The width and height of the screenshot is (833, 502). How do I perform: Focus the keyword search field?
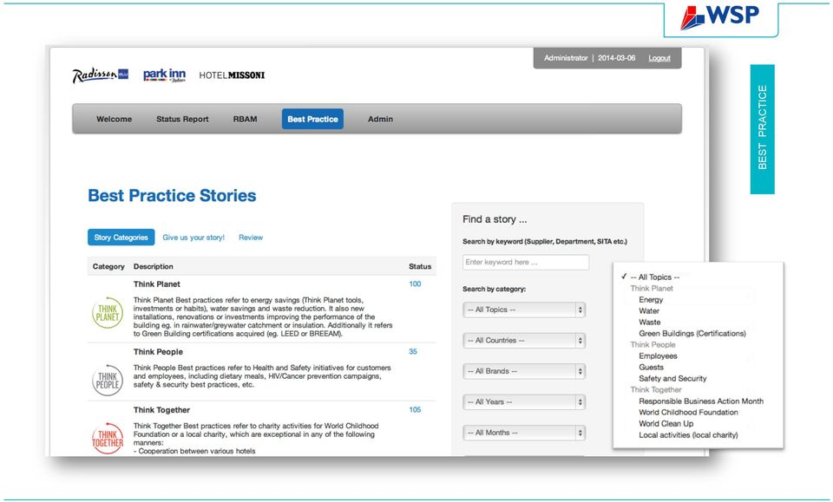pyautogui.click(x=526, y=262)
